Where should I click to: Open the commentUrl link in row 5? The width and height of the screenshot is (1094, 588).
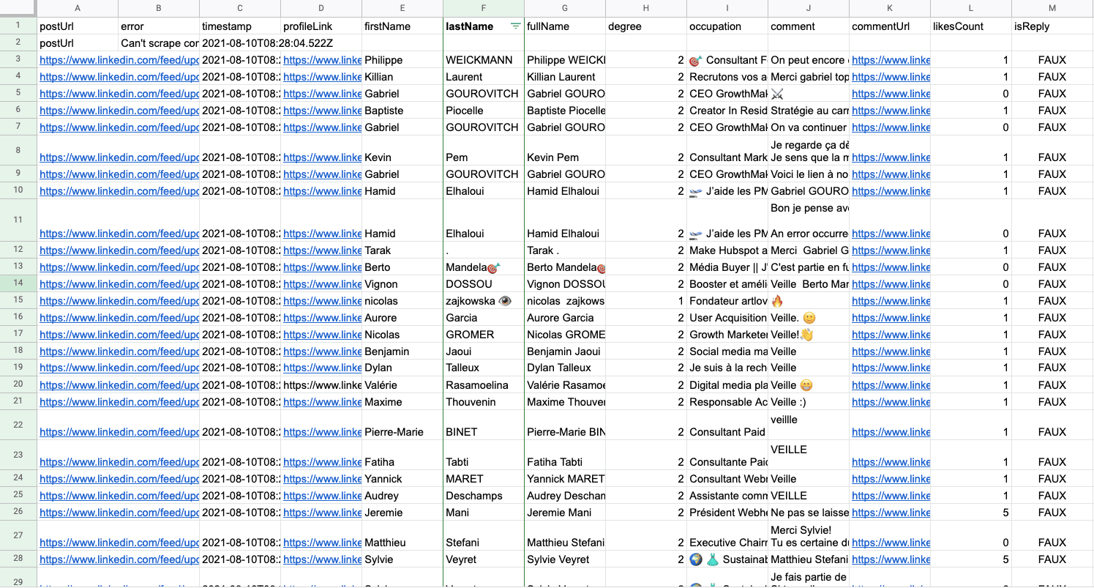[891, 94]
